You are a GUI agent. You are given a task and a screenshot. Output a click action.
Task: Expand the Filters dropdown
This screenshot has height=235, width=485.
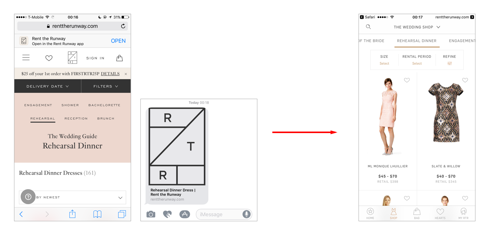(x=106, y=86)
